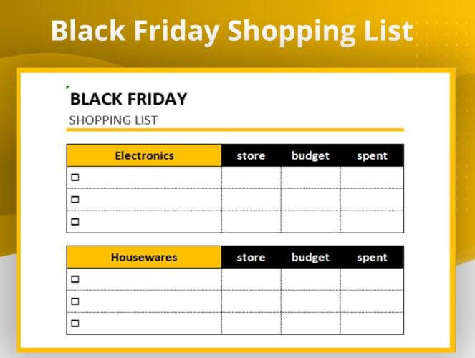Select the yellow Electronics header cell
The height and width of the screenshot is (358, 475).
[144, 155]
